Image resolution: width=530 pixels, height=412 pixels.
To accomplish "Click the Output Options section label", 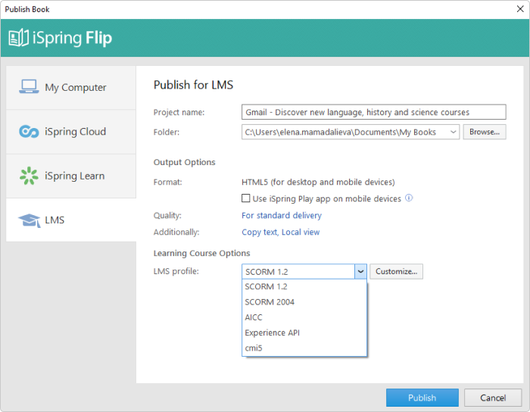I will [x=184, y=162].
